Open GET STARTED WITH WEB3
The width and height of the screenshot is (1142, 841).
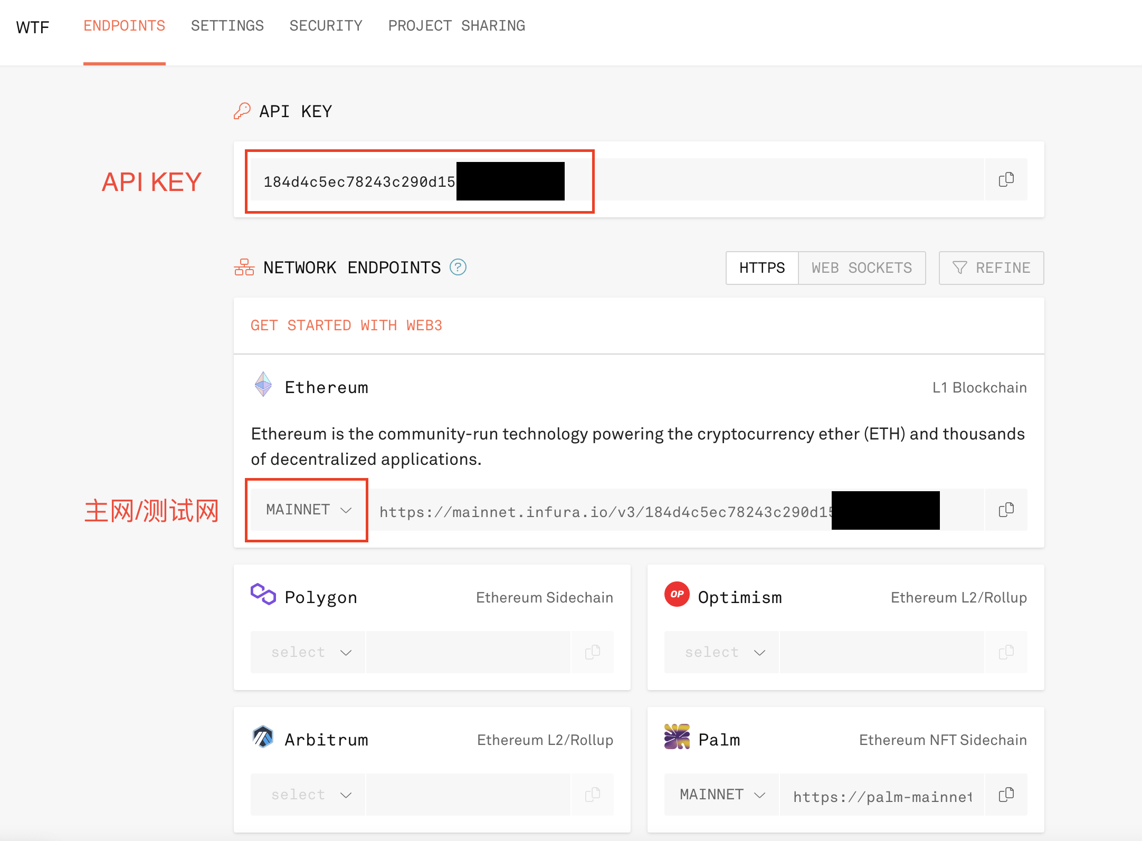pyautogui.click(x=346, y=325)
